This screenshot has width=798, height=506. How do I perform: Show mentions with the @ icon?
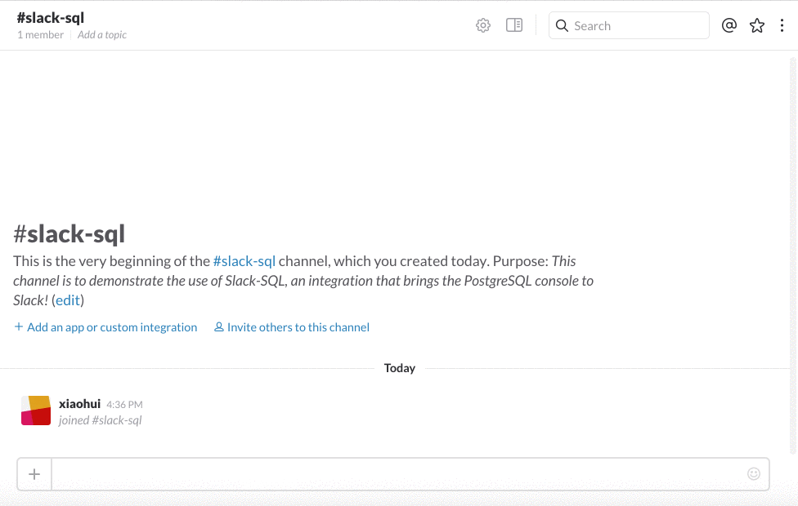pyautogui.click(x=729, y=25)
